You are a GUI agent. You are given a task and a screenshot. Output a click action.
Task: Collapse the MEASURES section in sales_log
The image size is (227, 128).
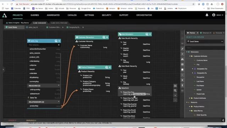[59, 85]
